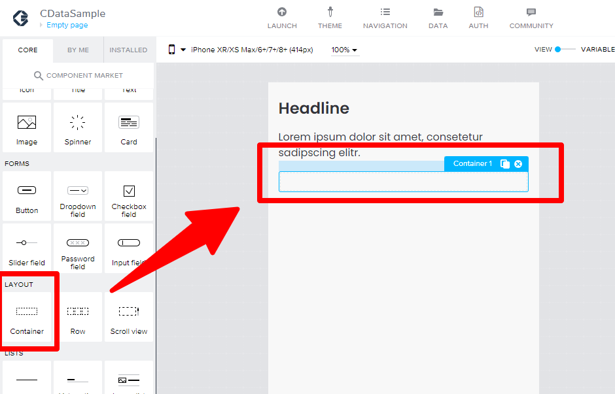The width and height of the screenshot is (615, 394).
Task: Switch to the INSTALLED tab
Action: (x=128, y=50)
